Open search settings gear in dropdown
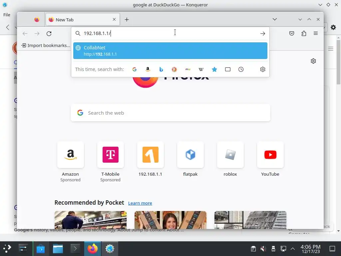Screen dimensions: 341x256 click(262, 69)
